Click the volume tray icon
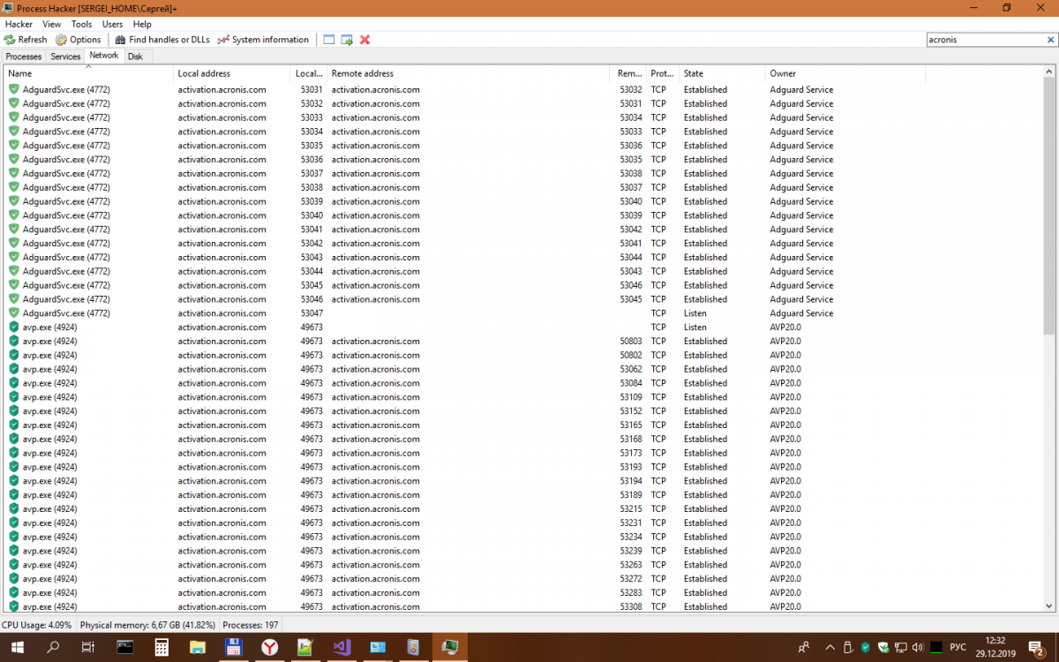This screenshot has width=1059, height=662. (918, 648)
